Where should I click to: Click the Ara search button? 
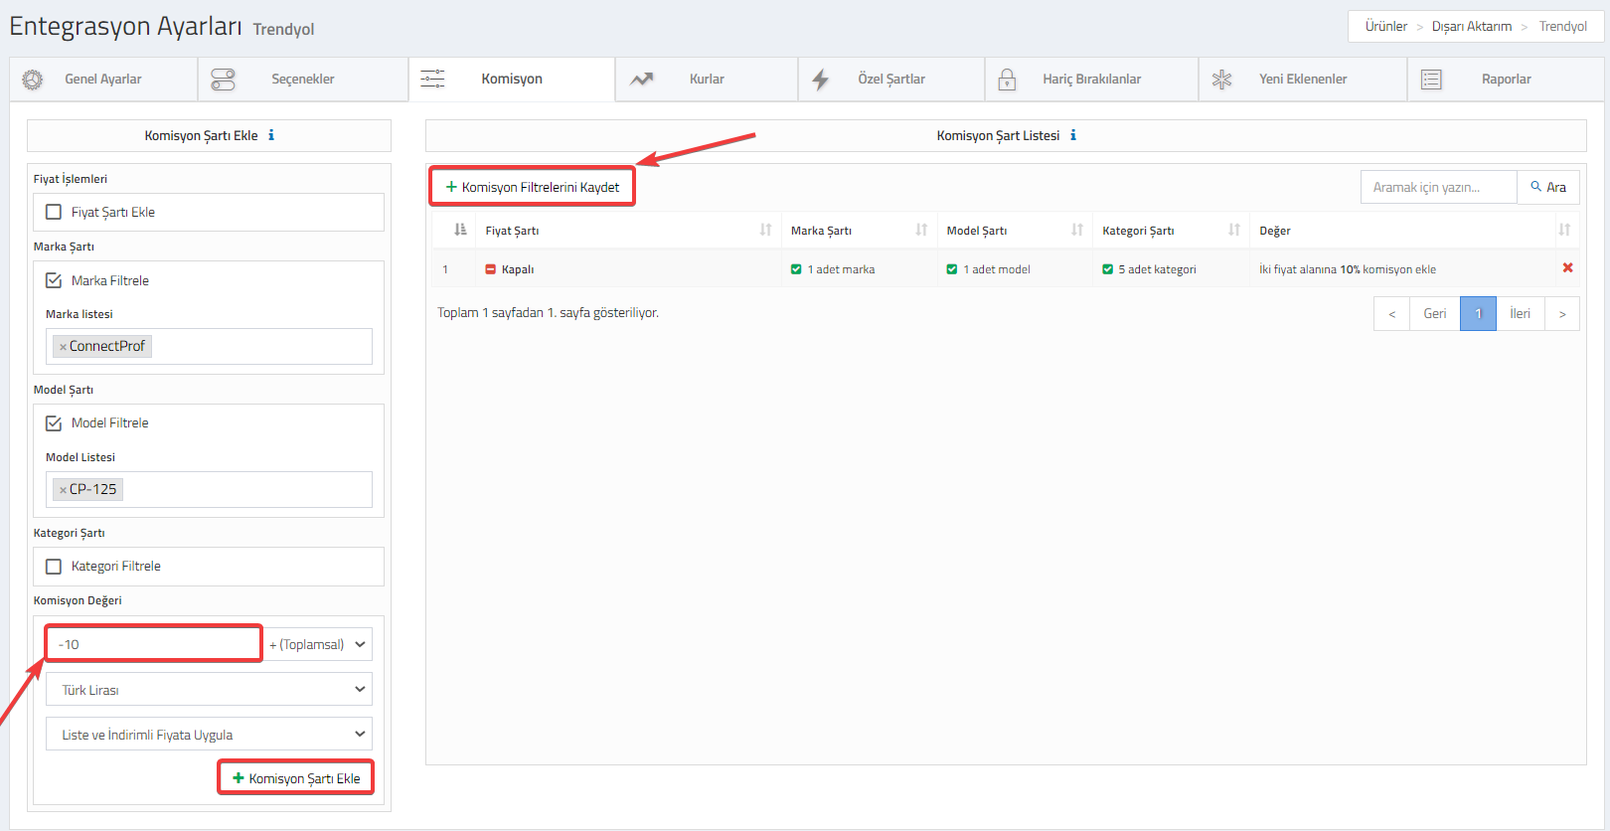(x=1548, y=187)
